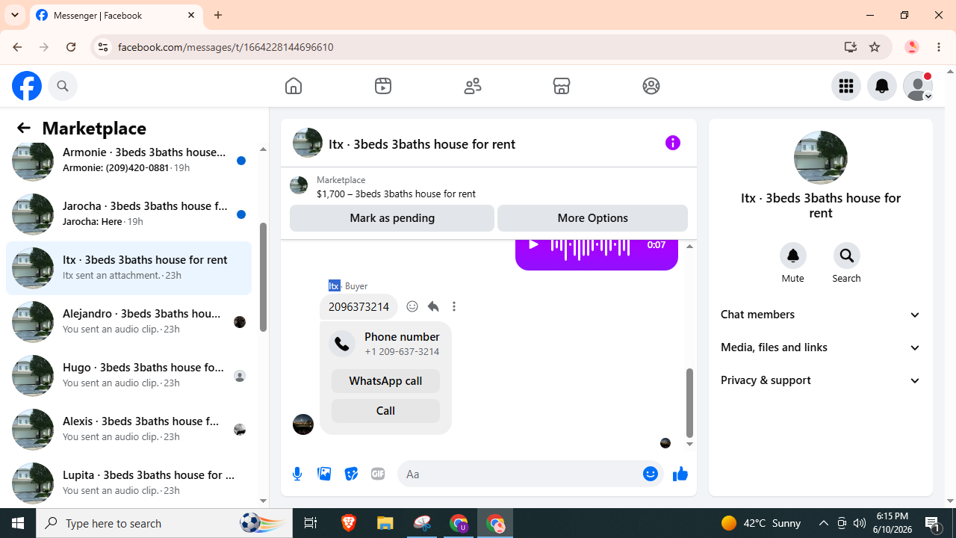This screenshot has width=956, height=538.
Task: Search in conversation from right panel
Action: (x=847, y=256)
